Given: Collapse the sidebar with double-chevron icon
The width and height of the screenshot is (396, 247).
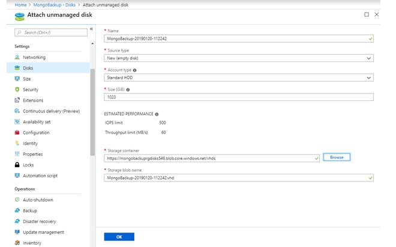Looking at the screenshot, I should pos(91,29).
